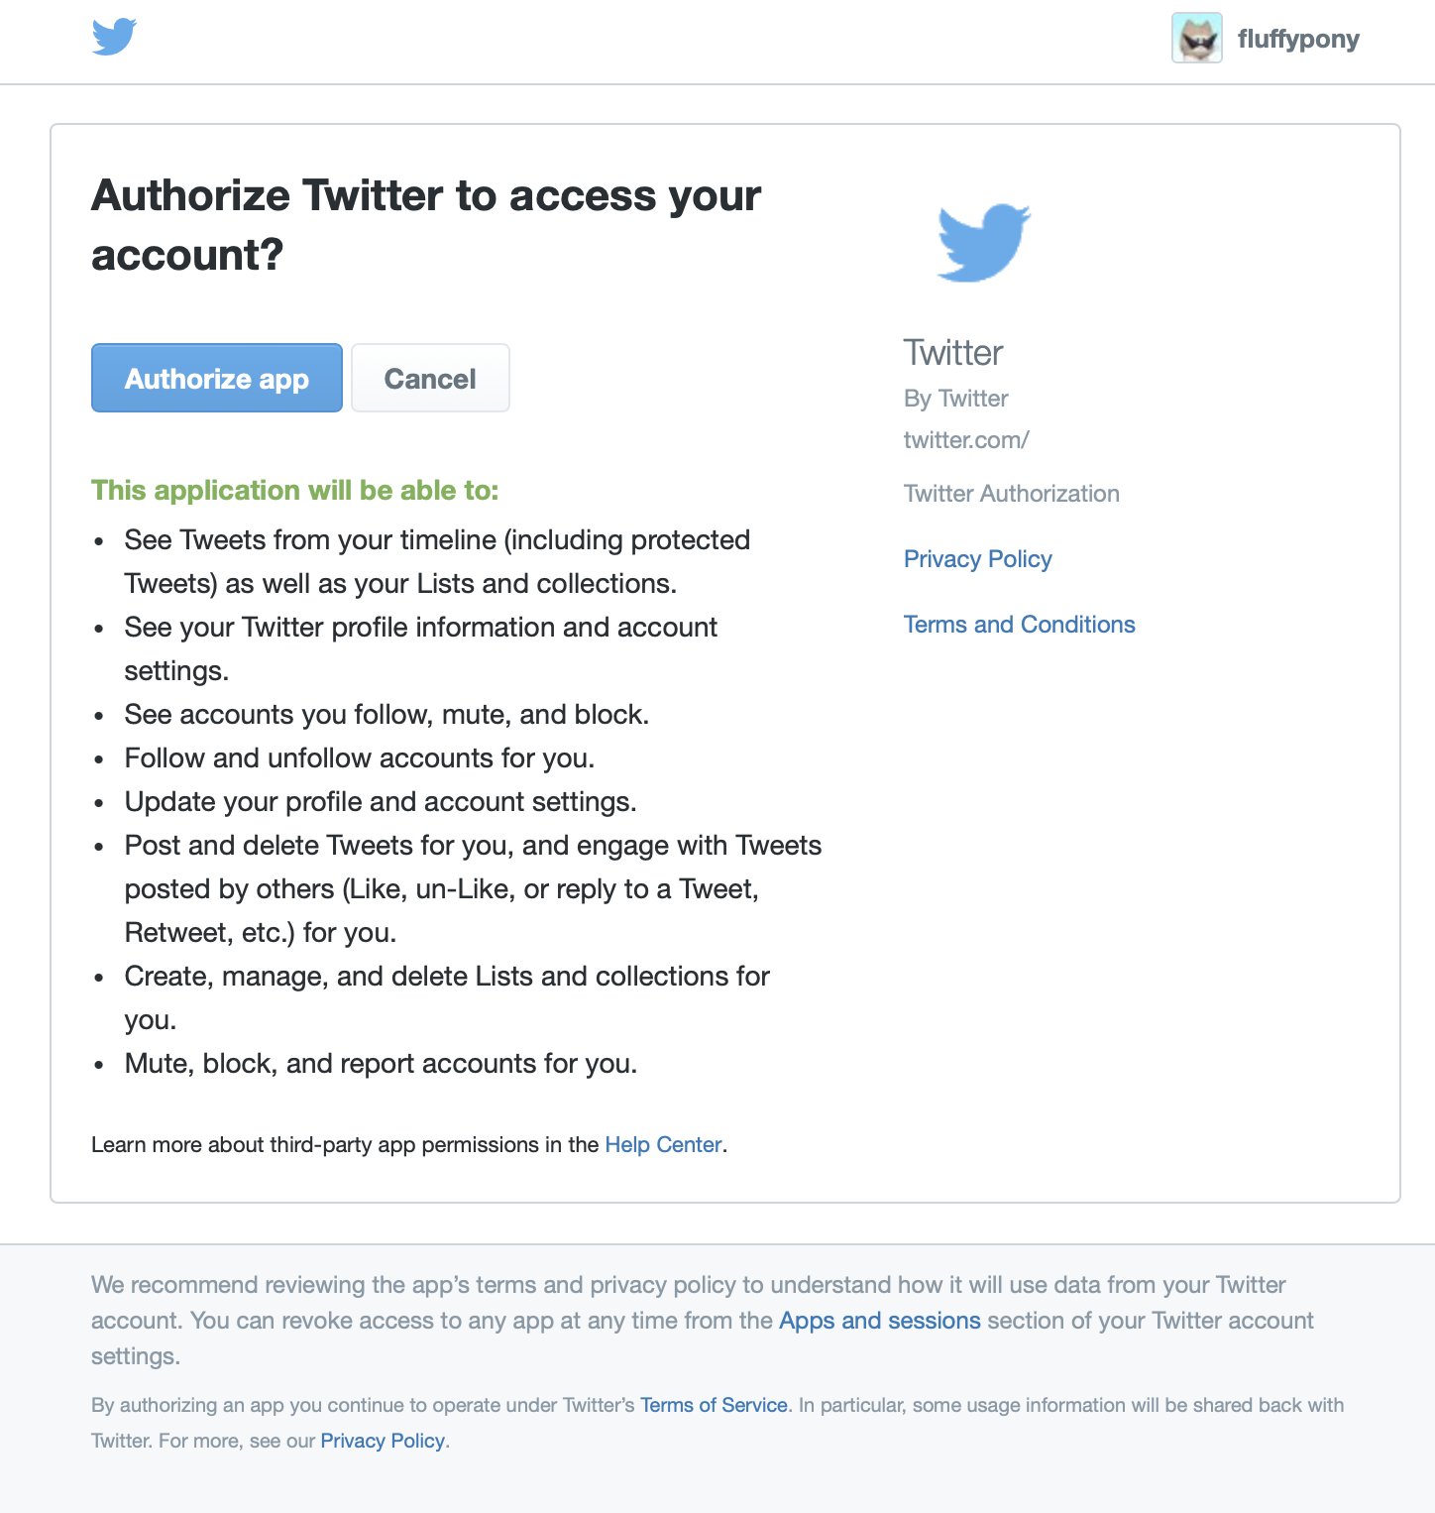The width and height of the screenshot is (1435, 1513).
Task: Click the twitter.com/ website text
Action: click(x=965, y=439)
